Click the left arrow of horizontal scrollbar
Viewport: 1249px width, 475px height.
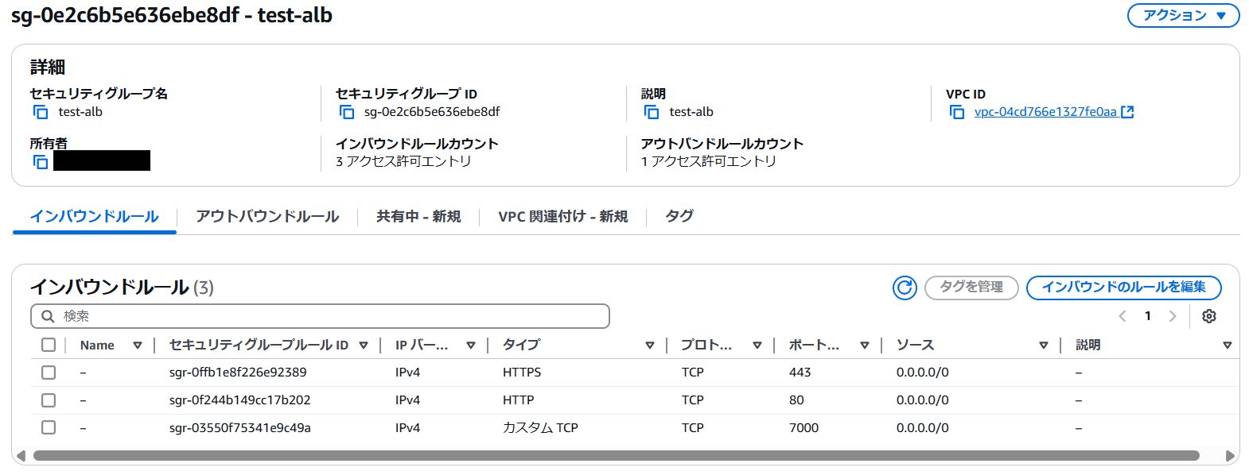point(21,456)
